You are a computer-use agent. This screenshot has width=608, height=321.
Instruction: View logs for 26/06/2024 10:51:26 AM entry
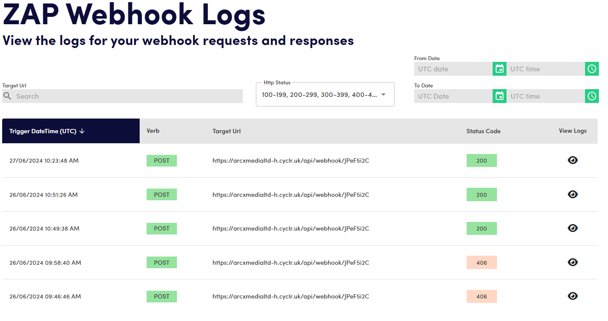[572, 195]
